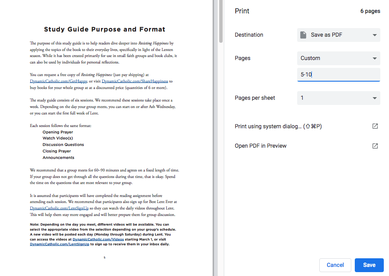Click the Study Guide Purpose and Format heading

[104, 29]
